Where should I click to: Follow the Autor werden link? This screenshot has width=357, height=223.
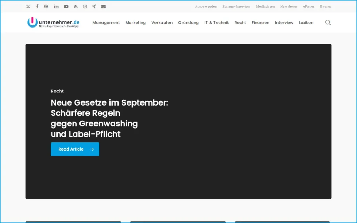point(206,6)
